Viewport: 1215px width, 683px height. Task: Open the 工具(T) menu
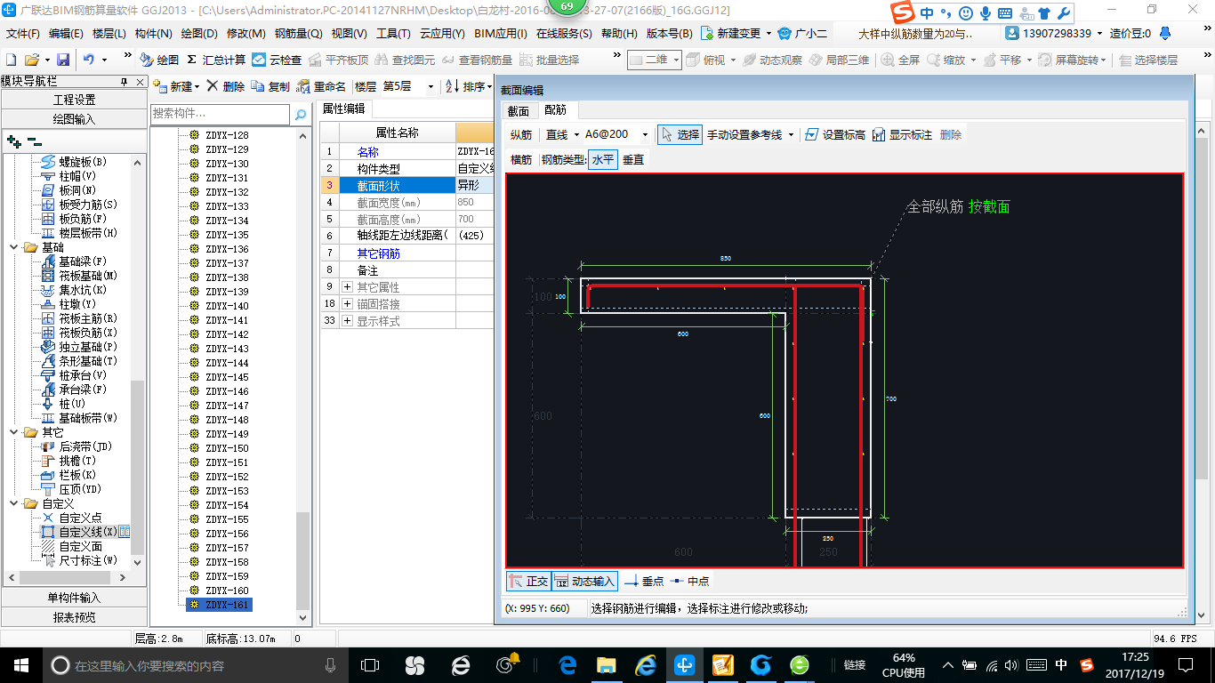pyautogui.click(x=393, y=34)
